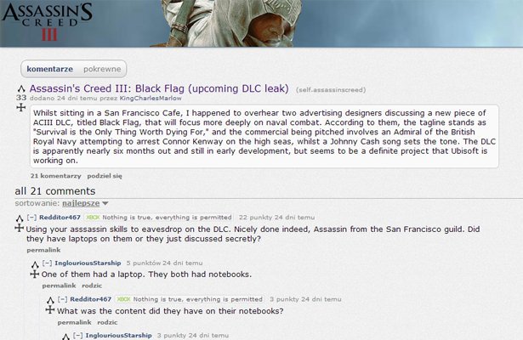Downvote the Black Flag DLC leak post
This screenshot has height=340, width=523.
pyautogui.click(x=21, y=107)
